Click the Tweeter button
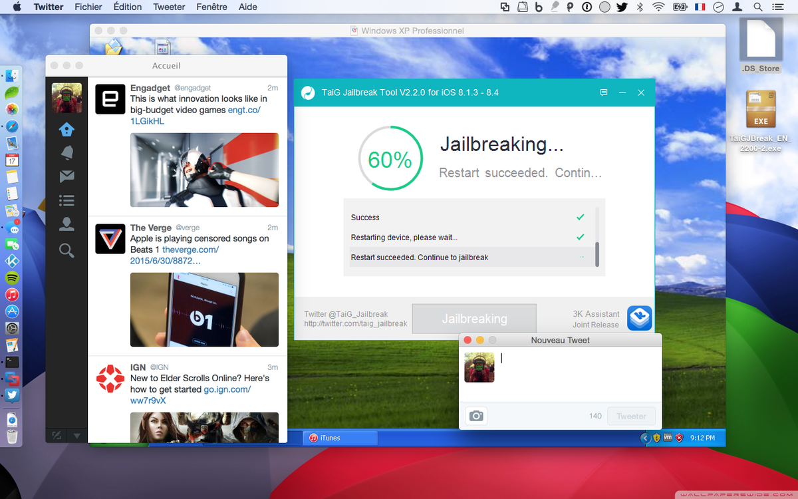Image resolution: width=798 pixels, height=499 pixels. (x=631, y=416)
